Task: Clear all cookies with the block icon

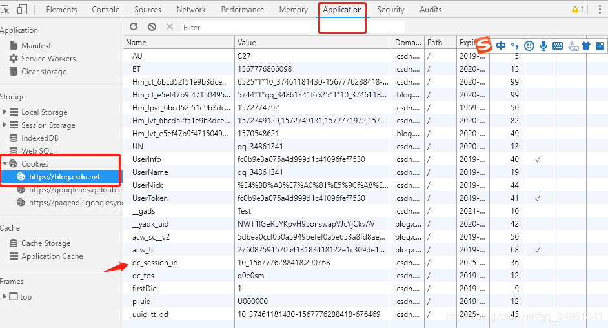Action: tap(152, 26)
